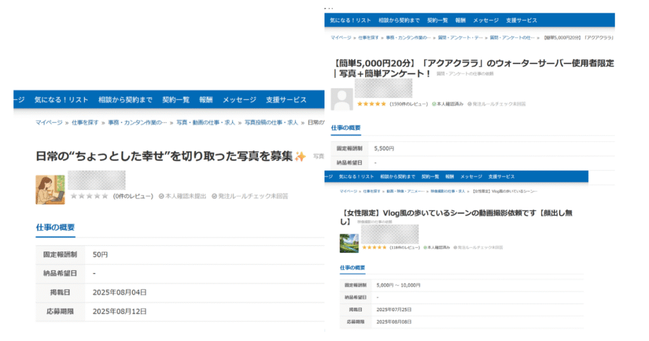649x341 pixels.
Task: Click the application deadline 2025年08月12日
Action: click(x=120, y=311)
